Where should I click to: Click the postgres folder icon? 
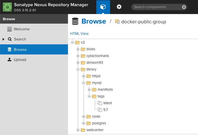click(x=89, y=123)
